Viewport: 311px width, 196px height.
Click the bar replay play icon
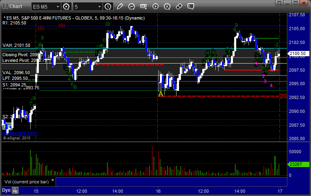[155, 7]
